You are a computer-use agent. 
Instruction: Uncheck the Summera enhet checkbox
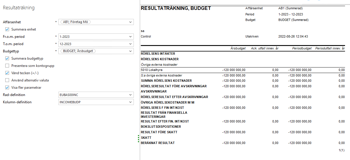[7, 29]
